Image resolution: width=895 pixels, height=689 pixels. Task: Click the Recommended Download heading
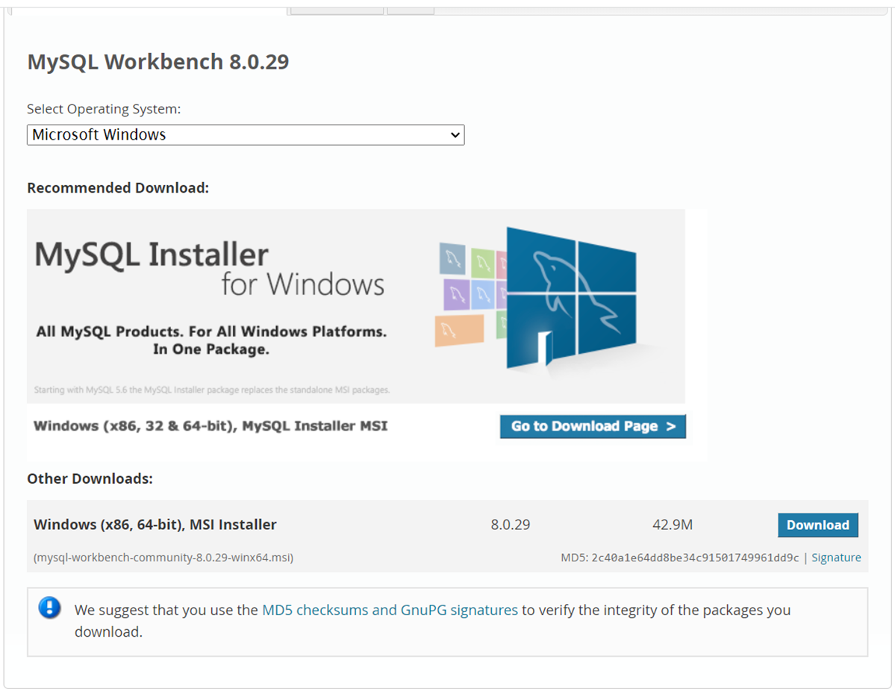[118, 188]
